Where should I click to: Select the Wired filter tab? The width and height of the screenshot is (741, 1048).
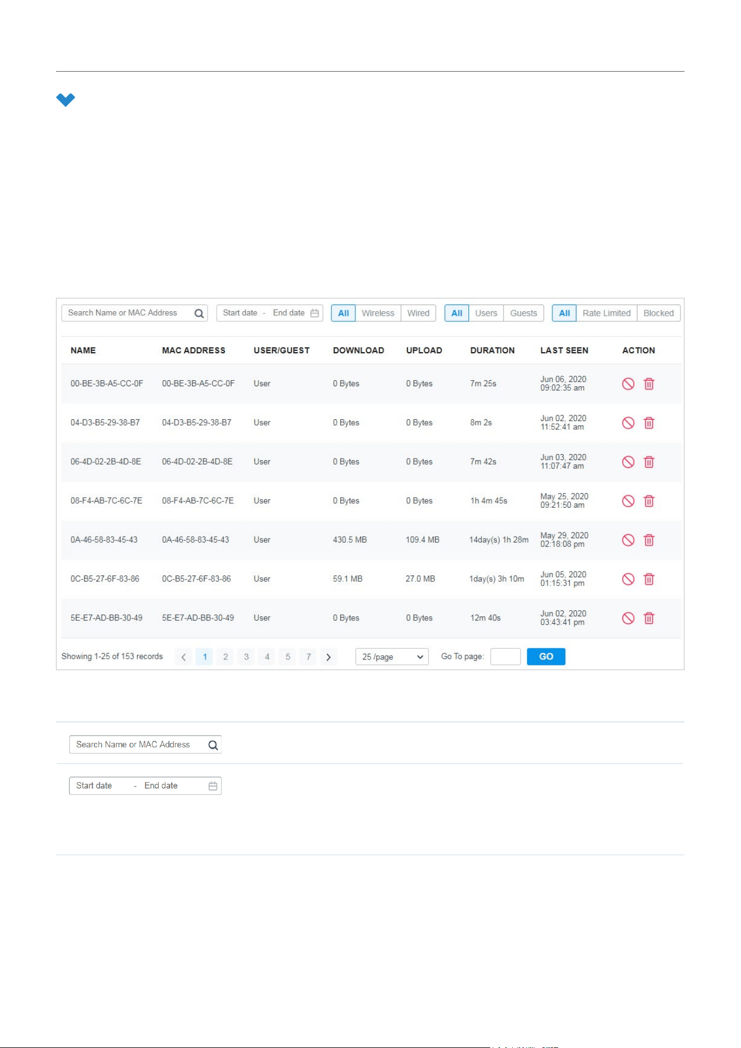[418, 313]
